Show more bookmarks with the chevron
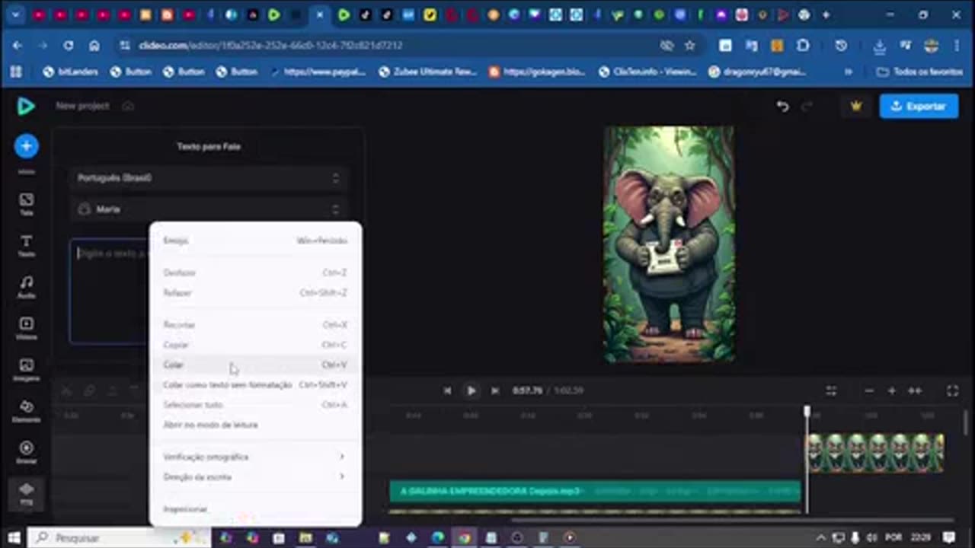 (848, 72)
